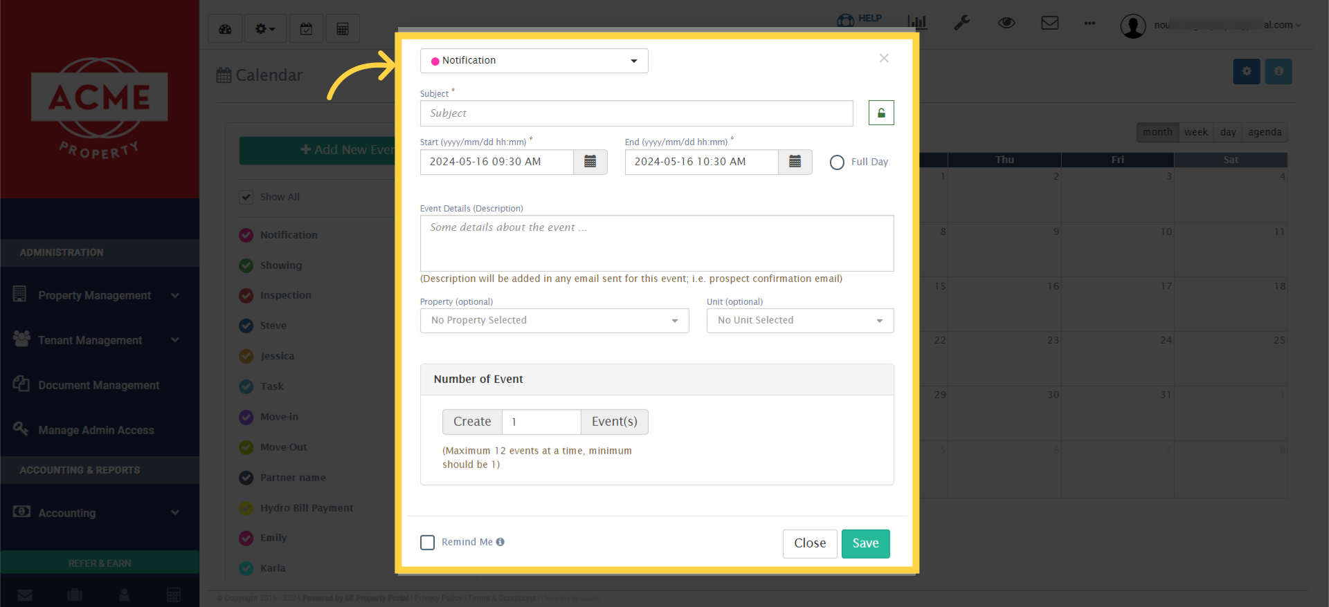Switch calendar to day view
1329x607 pixels.
1228,132
